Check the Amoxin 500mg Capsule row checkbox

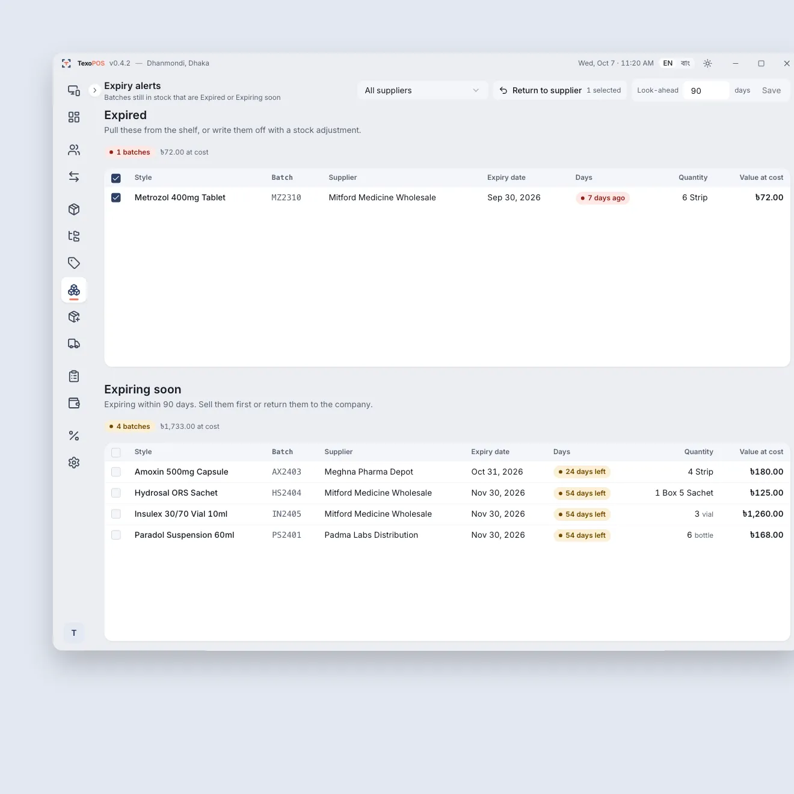[116, 472]
